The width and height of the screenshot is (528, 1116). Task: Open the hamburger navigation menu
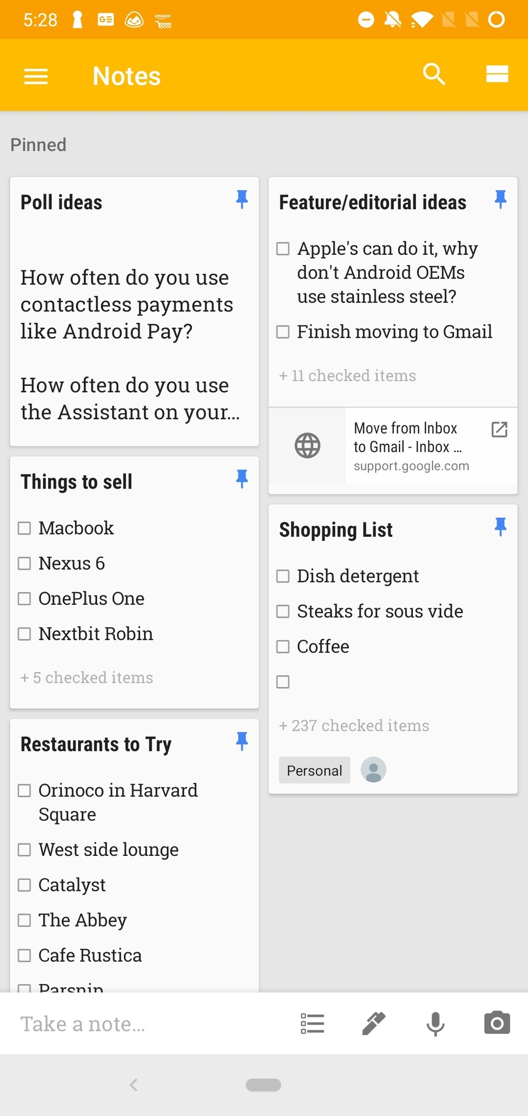pos(36,76)
